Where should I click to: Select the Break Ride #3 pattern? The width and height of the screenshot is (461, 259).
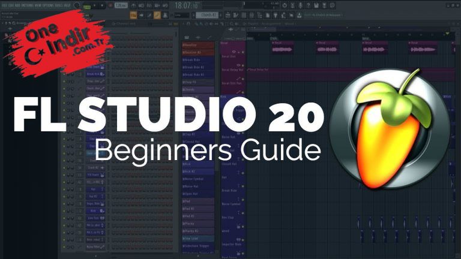point(198,74)
